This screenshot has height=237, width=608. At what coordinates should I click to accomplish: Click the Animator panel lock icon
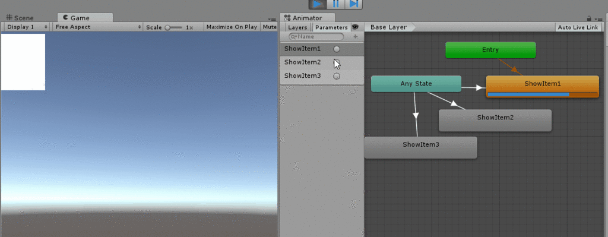(x=589, y=18)
